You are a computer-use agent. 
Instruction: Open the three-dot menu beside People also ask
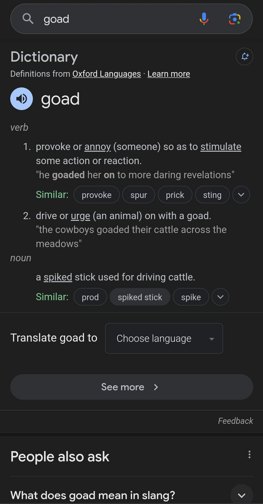point(250,454)
